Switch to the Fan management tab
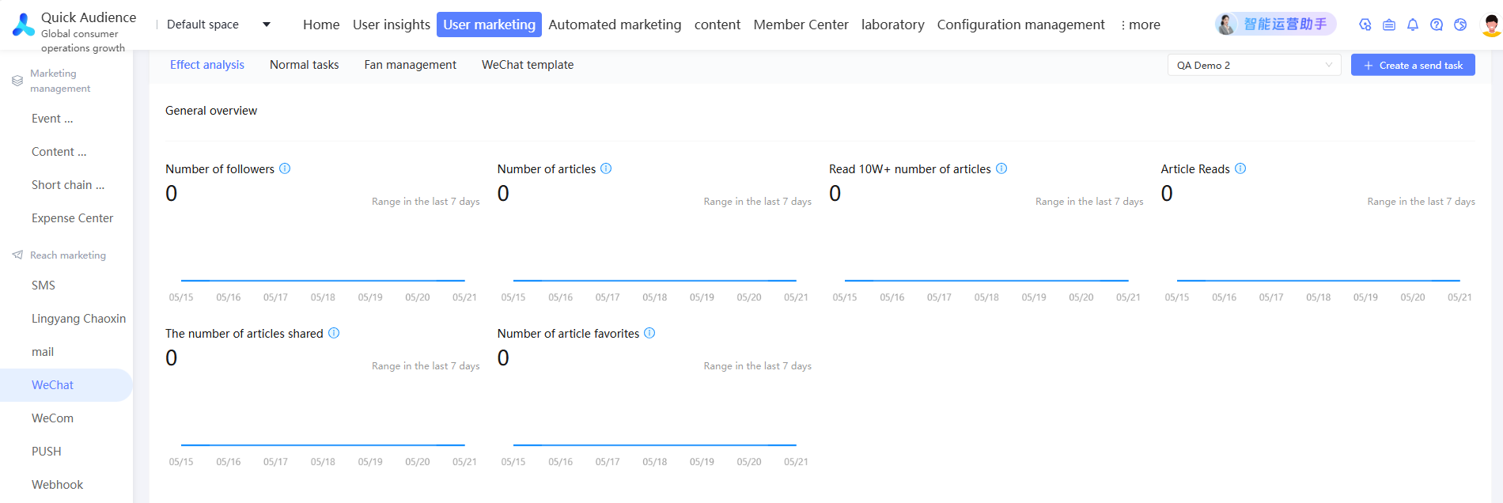The image size is (1503, 503). click(x=410, y=65)
